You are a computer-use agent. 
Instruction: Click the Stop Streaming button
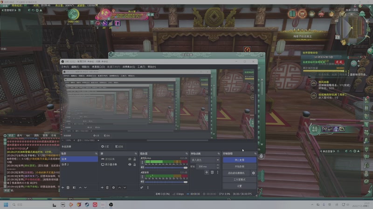(239, 160)
